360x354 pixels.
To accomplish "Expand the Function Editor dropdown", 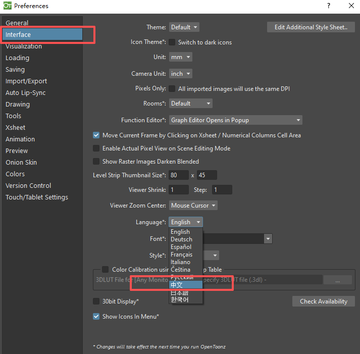I will [236, 120].
